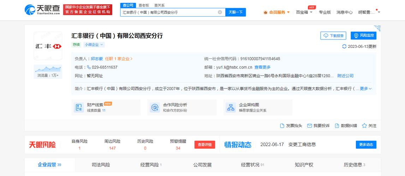Select the 查关系 search tab
This screenshot has height=176, width=405.
click(x=159, y=5)
